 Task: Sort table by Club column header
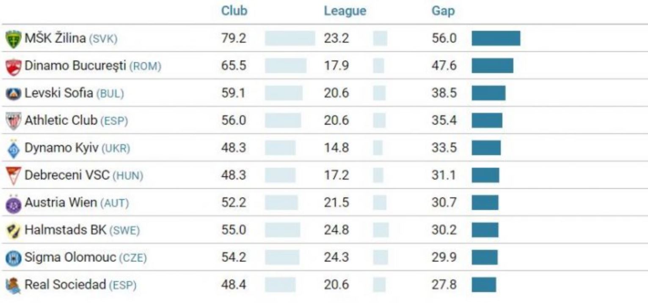coord(234,11)
